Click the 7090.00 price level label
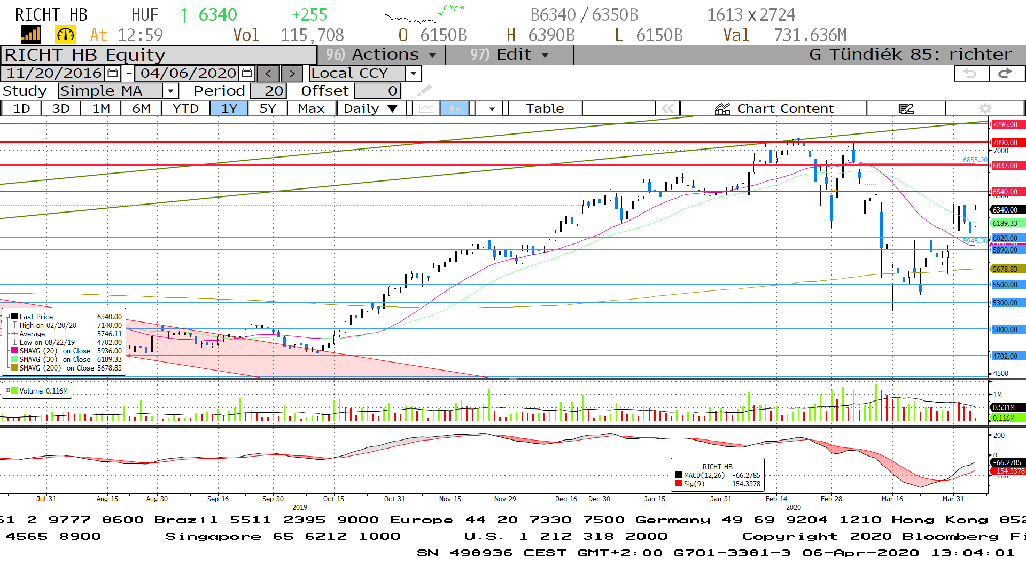 coord(1007,143)
